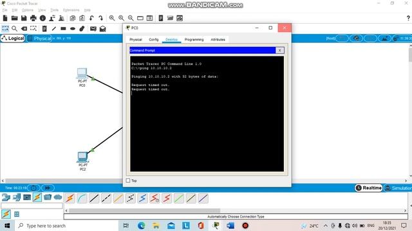Launch the Activity Wizard icon
The height and width of the screenshot is (231, 412).
click(x=52, y=18)
